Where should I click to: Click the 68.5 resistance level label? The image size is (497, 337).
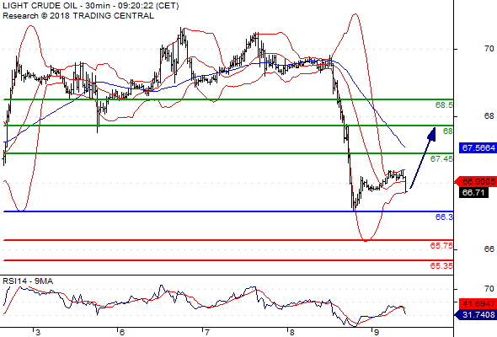[x=444, y=105]
